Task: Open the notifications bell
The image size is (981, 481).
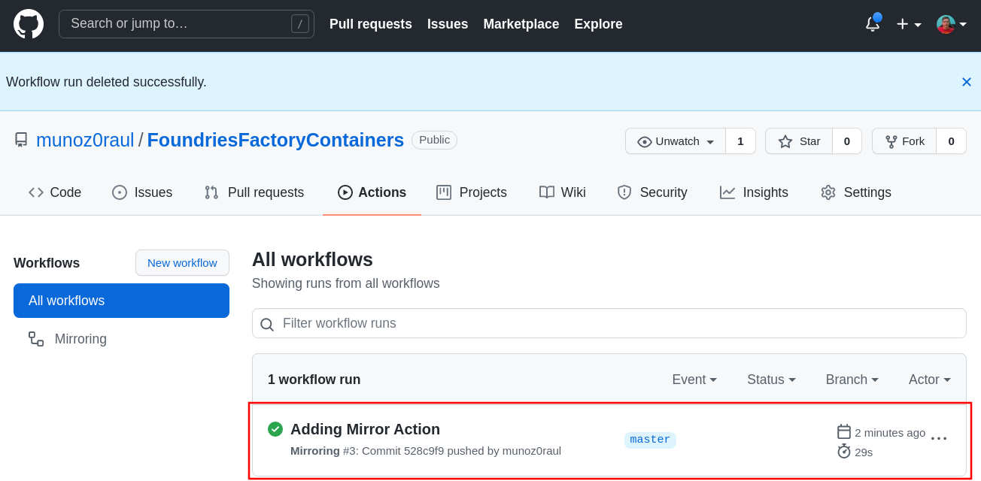Action: point(872,24)
